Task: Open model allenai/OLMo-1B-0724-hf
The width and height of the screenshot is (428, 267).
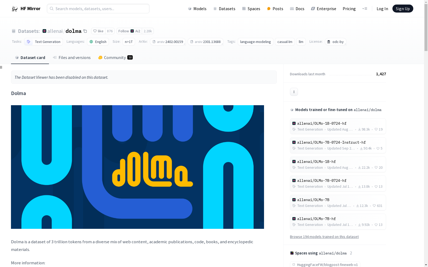Action: coord(338,126)
